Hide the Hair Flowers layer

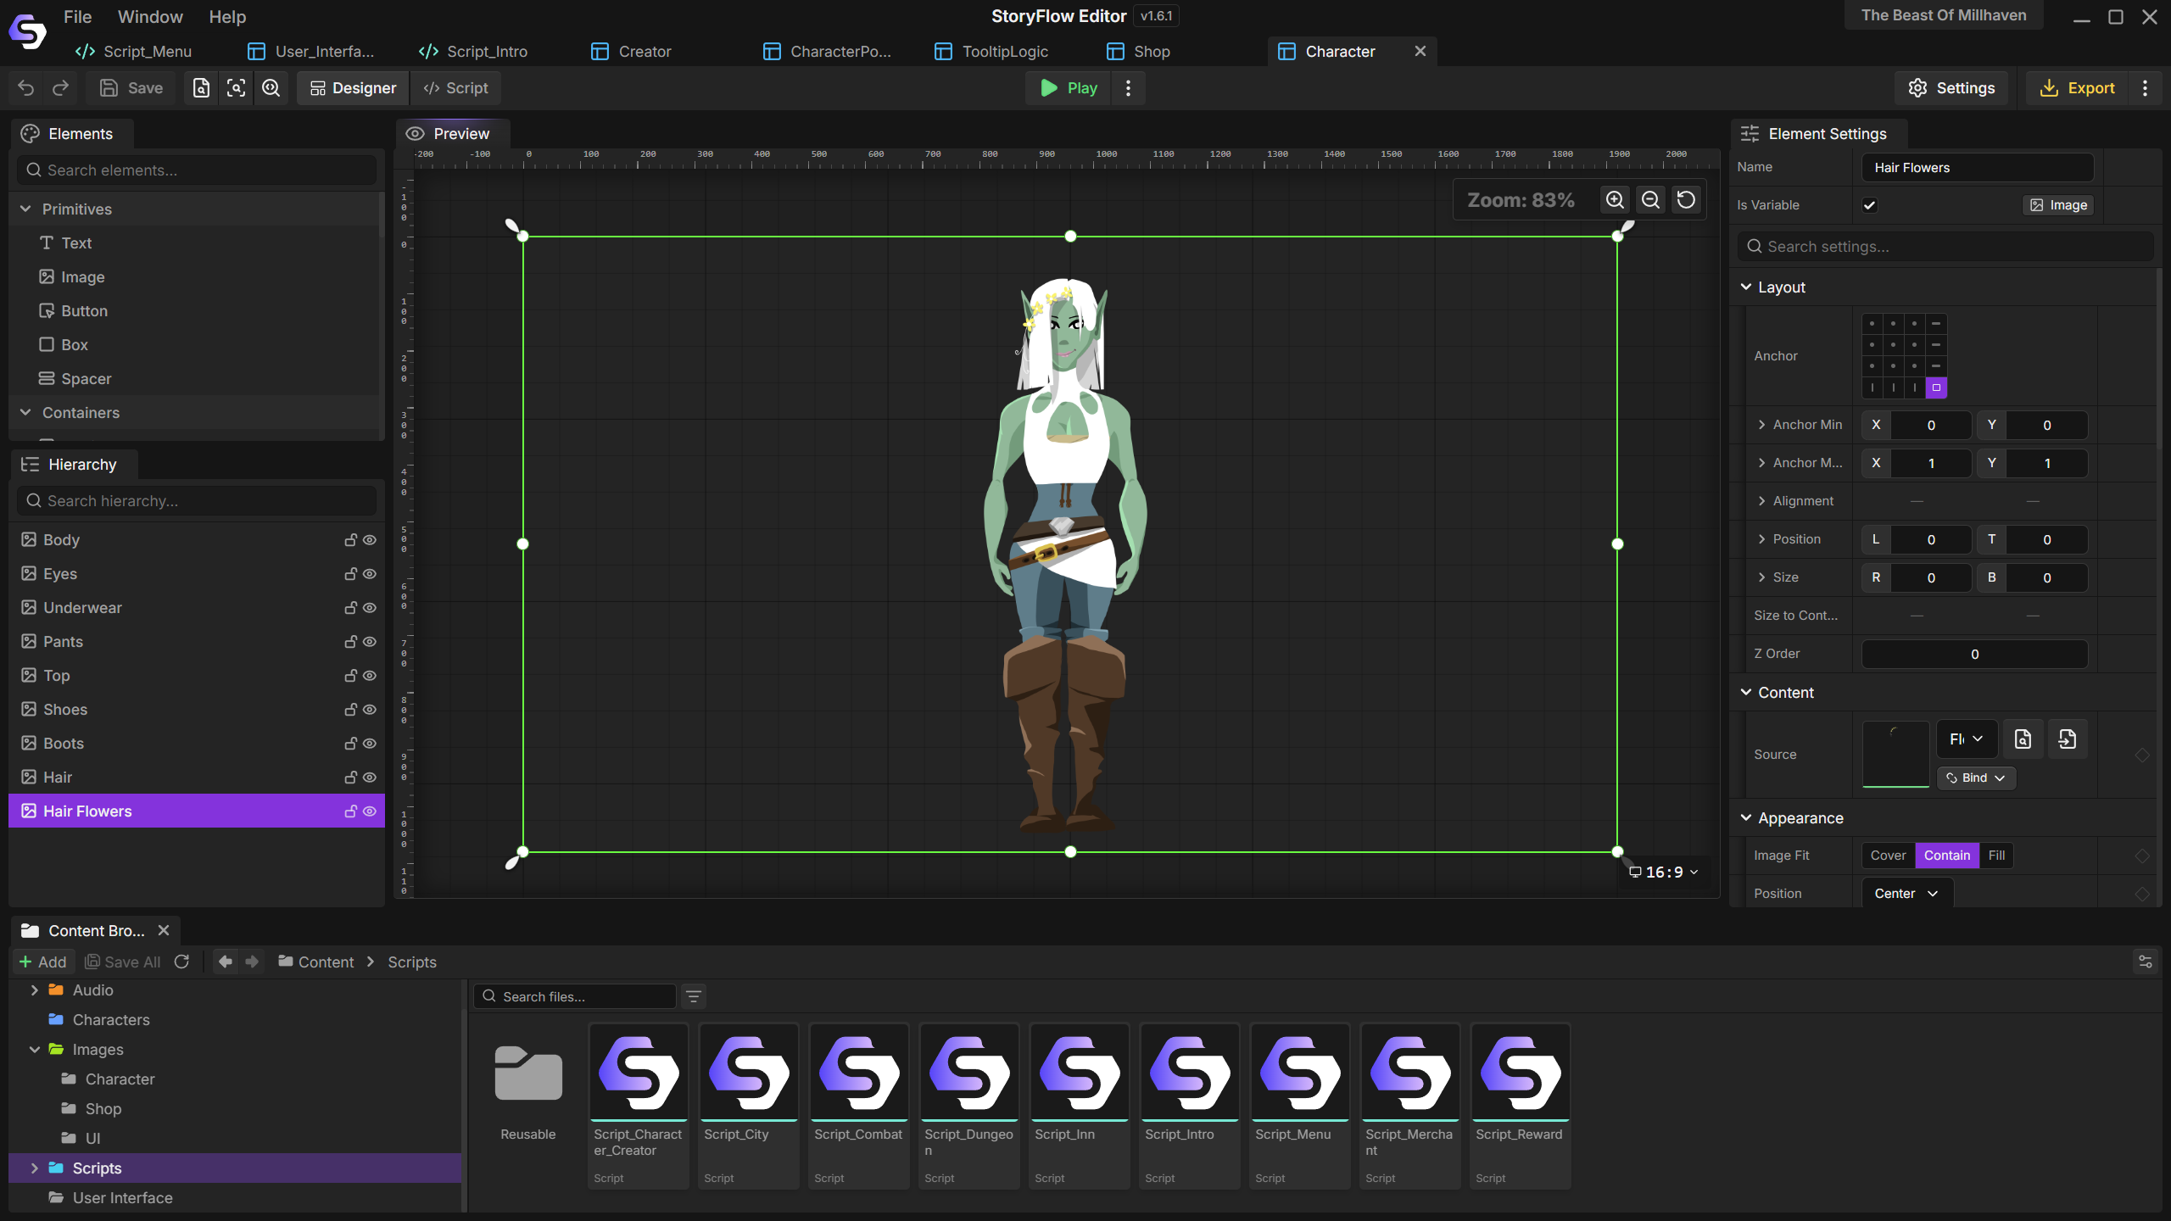click(x=370, y=811)
